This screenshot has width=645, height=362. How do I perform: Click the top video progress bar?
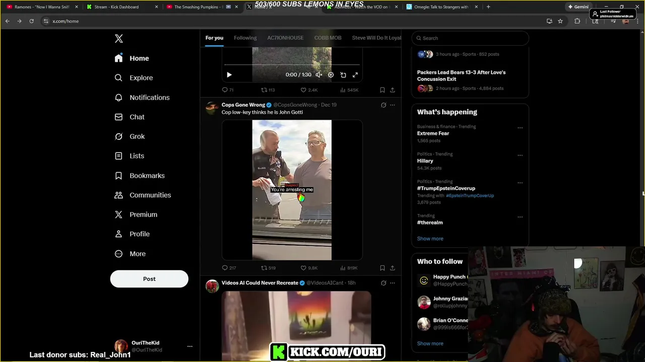pyautogui.click(x=292, y=65)
